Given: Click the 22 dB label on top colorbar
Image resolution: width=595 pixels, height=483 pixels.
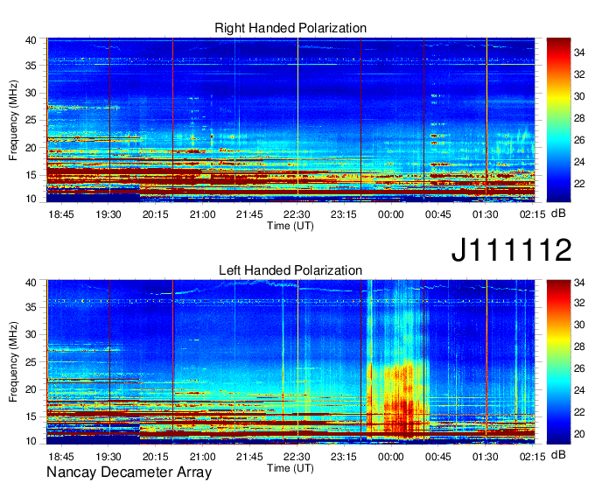Looking at the screenshot, I should click(579, 184).
